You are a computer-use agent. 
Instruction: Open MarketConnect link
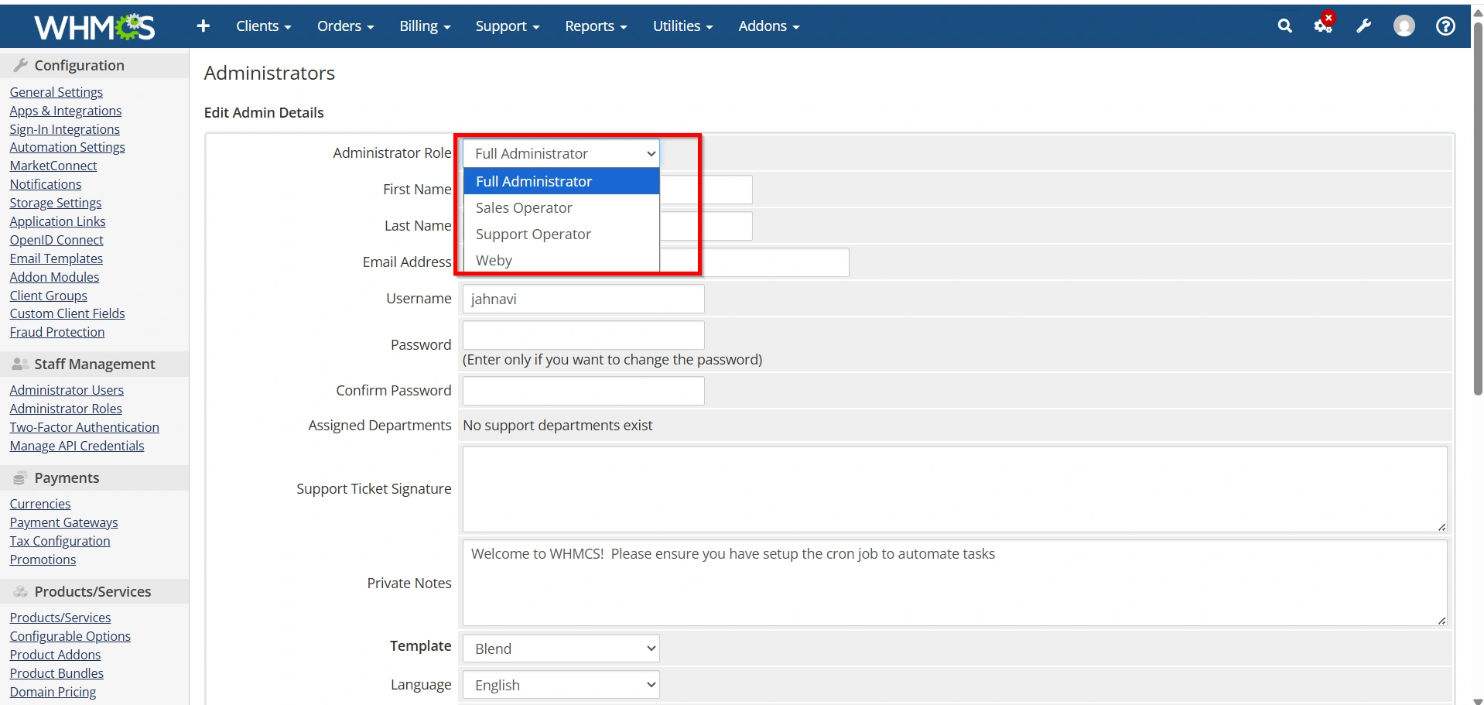click(x=53, y=166)
